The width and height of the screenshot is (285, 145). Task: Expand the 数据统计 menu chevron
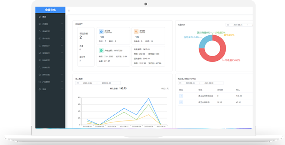62,46
